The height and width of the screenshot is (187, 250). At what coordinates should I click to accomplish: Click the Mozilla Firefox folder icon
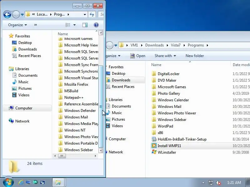coord(60,84)
